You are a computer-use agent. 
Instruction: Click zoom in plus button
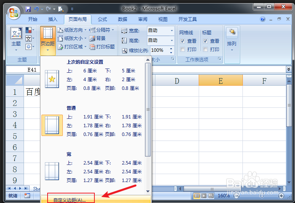[281, 196]
